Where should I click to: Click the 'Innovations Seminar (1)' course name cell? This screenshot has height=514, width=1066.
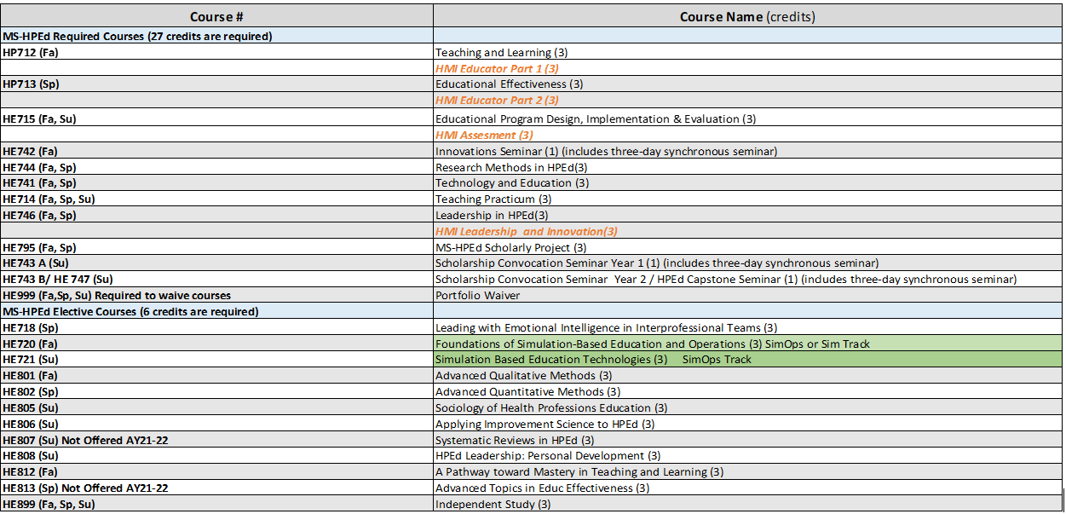606,151
